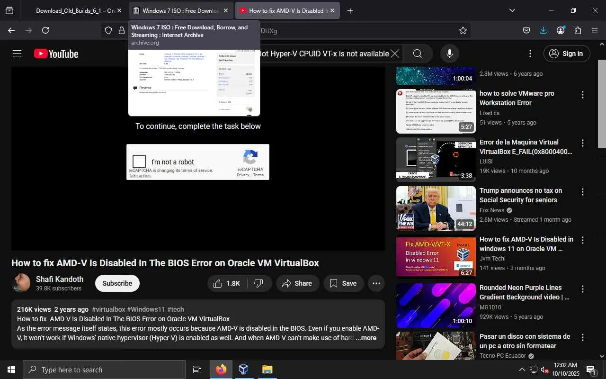Open the reCAPTCHA Privacy link
The width and height of the screenshot is (606, 379).
click(243, 175)
